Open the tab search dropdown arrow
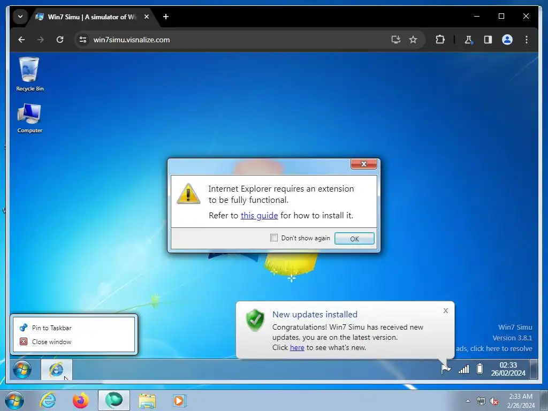The image size is (548, 411). click(x=20, y=17)
